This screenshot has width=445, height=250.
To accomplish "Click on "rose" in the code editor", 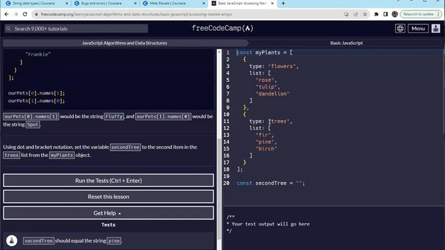I will pyautogui.click(x=266, y=80).
